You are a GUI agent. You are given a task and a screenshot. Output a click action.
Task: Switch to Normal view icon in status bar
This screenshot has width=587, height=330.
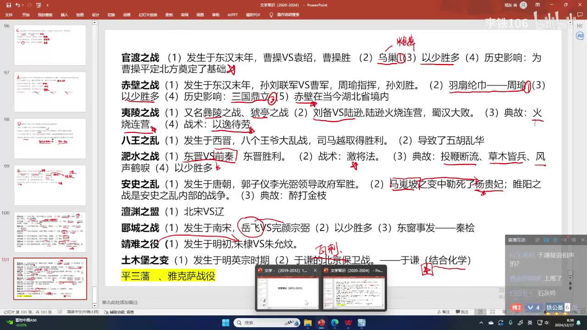[x=481, y=312]
